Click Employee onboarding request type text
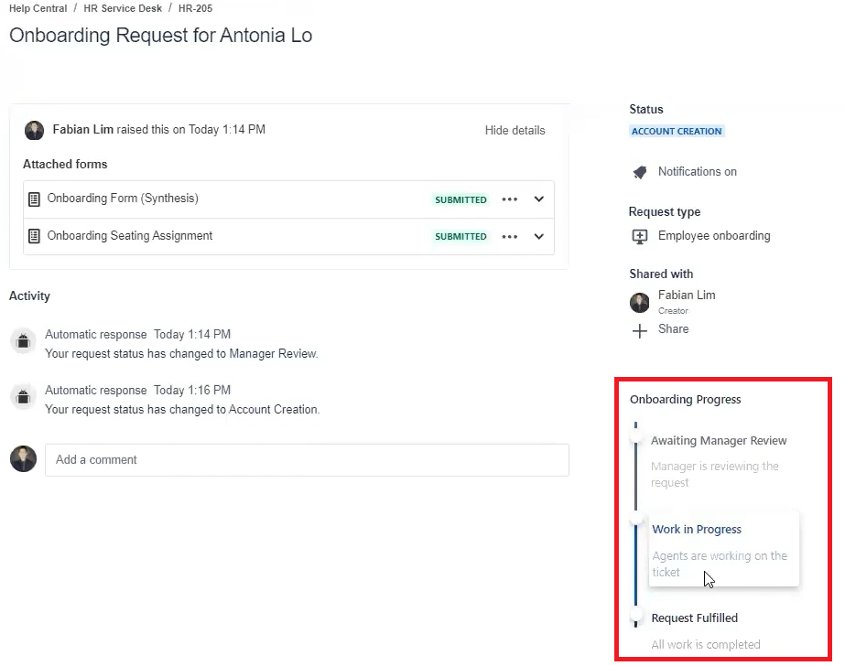The height and width of the screenshot is (666, 845). coord(714,236)
